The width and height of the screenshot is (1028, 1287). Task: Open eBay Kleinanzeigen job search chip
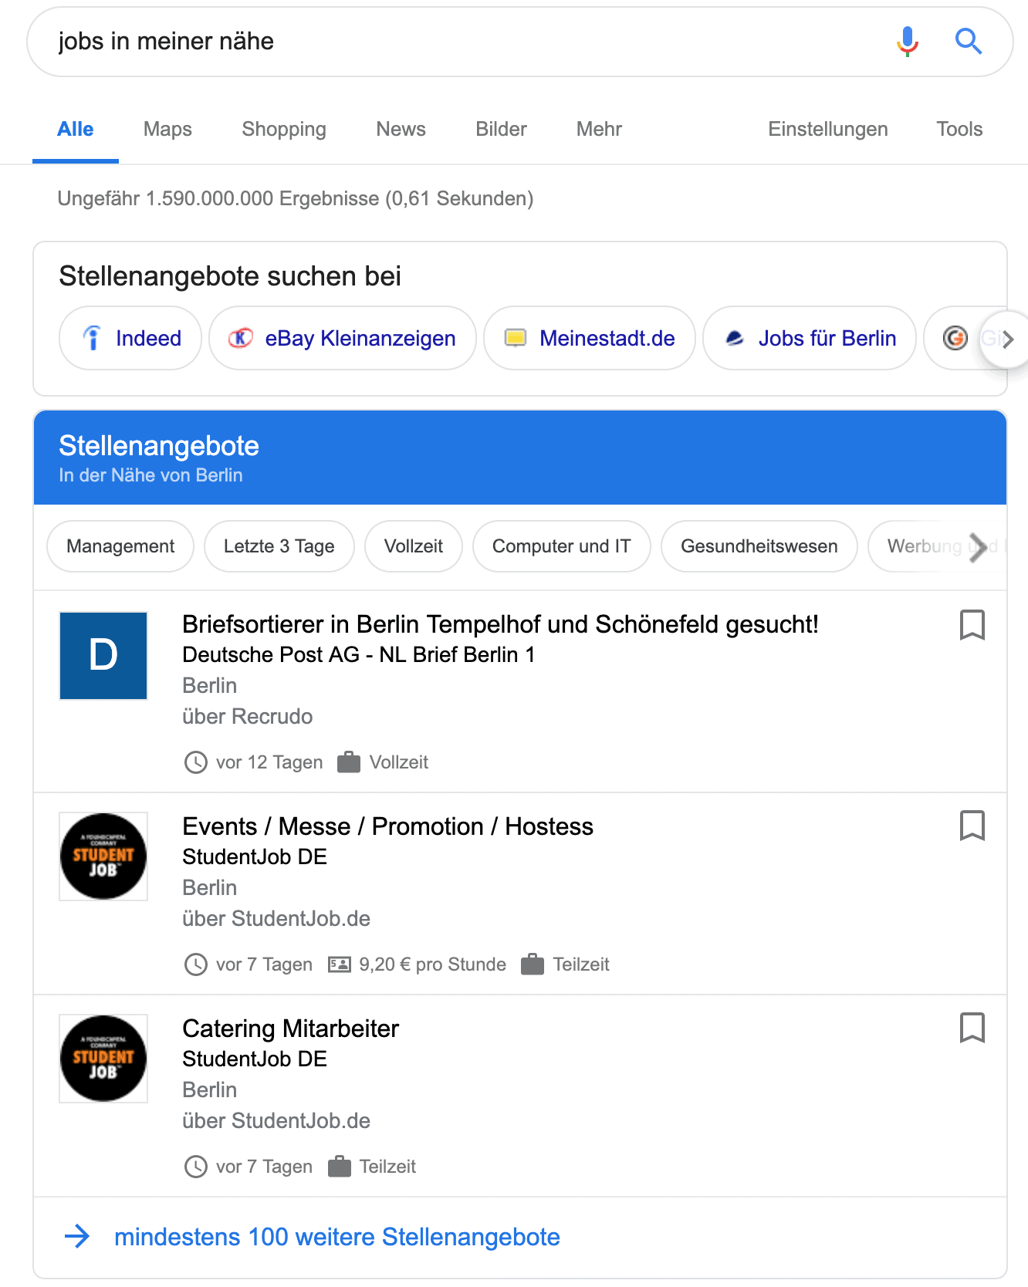pyautogui.click(x=343, y=339)
